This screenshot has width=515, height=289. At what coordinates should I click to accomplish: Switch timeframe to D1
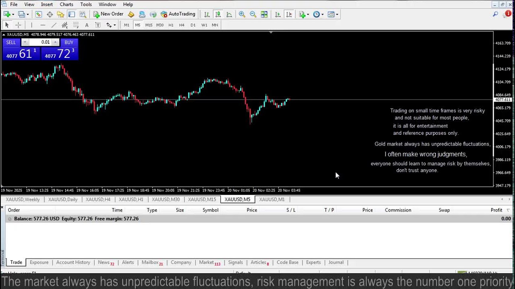point(193,25)
